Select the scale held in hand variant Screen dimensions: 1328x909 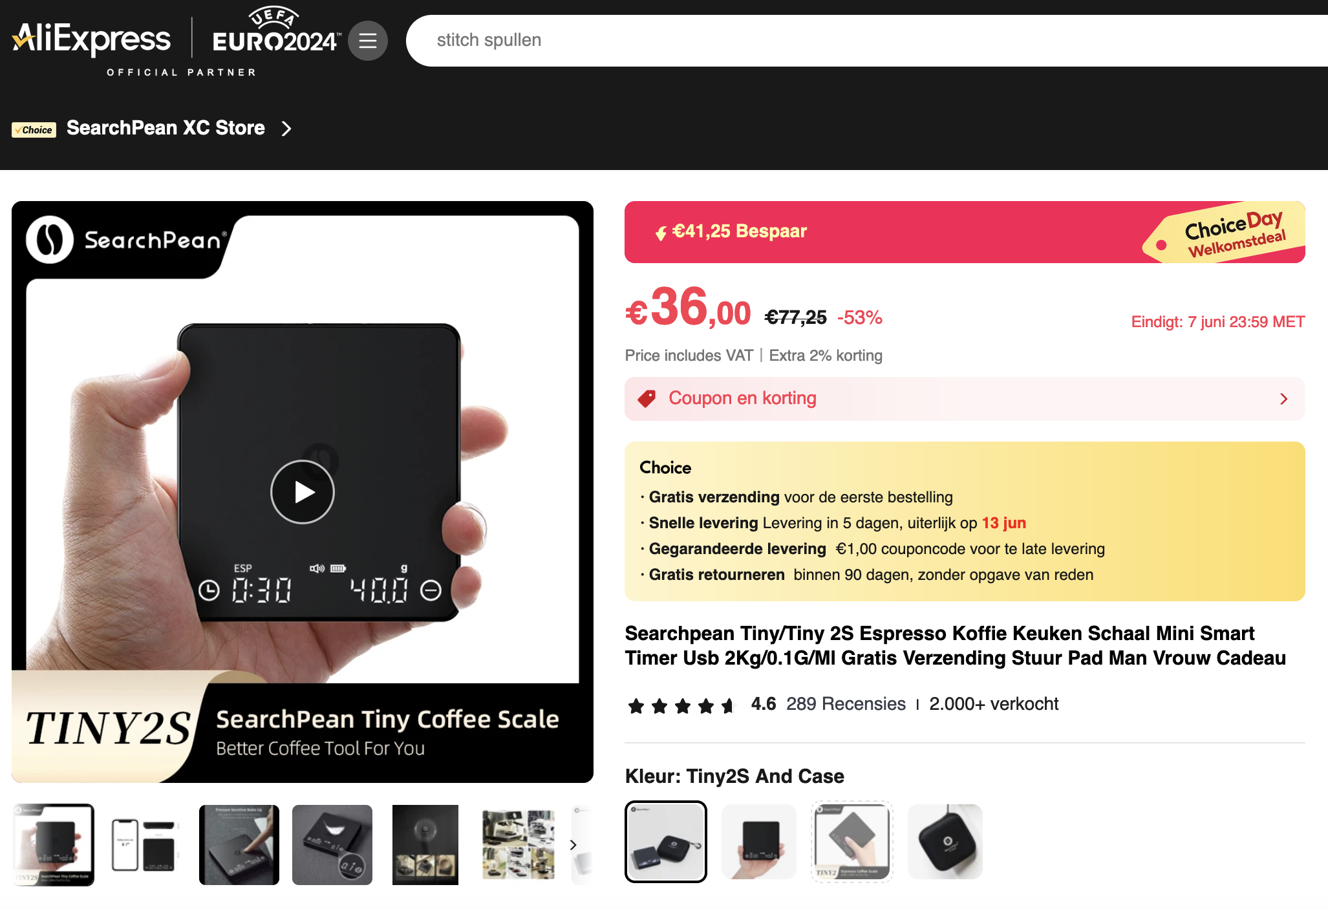tap(759, 842)
